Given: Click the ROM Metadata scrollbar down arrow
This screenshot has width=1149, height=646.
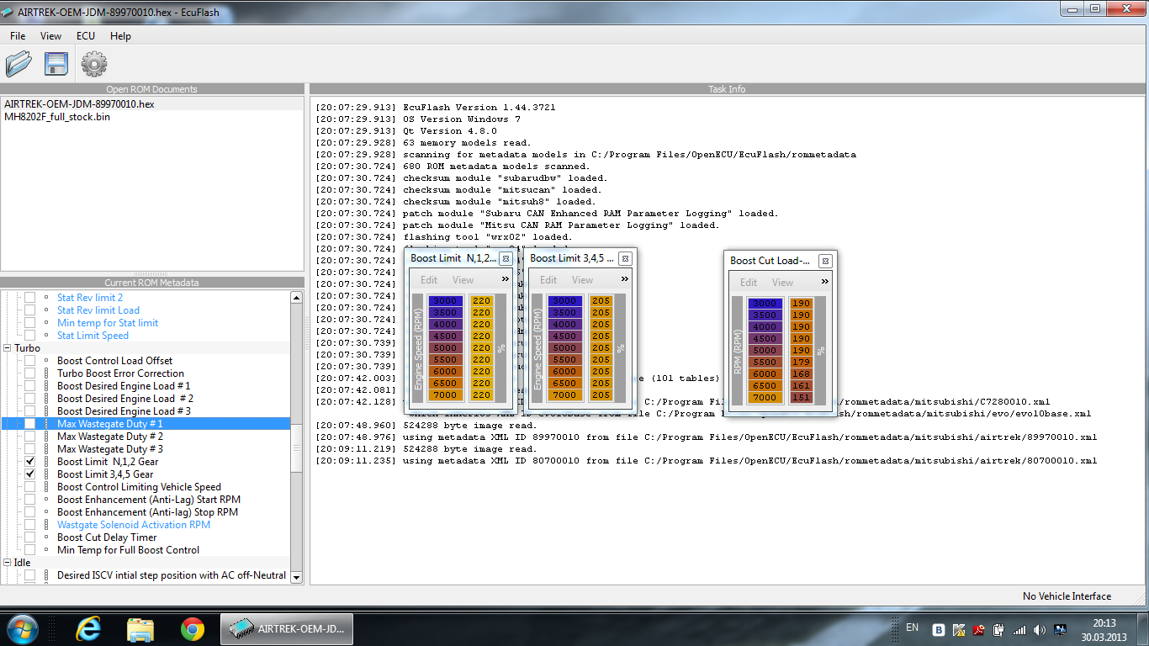Looking at the screenshot, I should 296,575.
